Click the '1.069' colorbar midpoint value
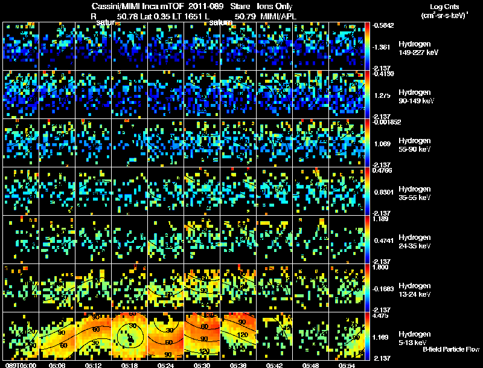The width and height of the screenshot is (483, 368). point(382,144)
